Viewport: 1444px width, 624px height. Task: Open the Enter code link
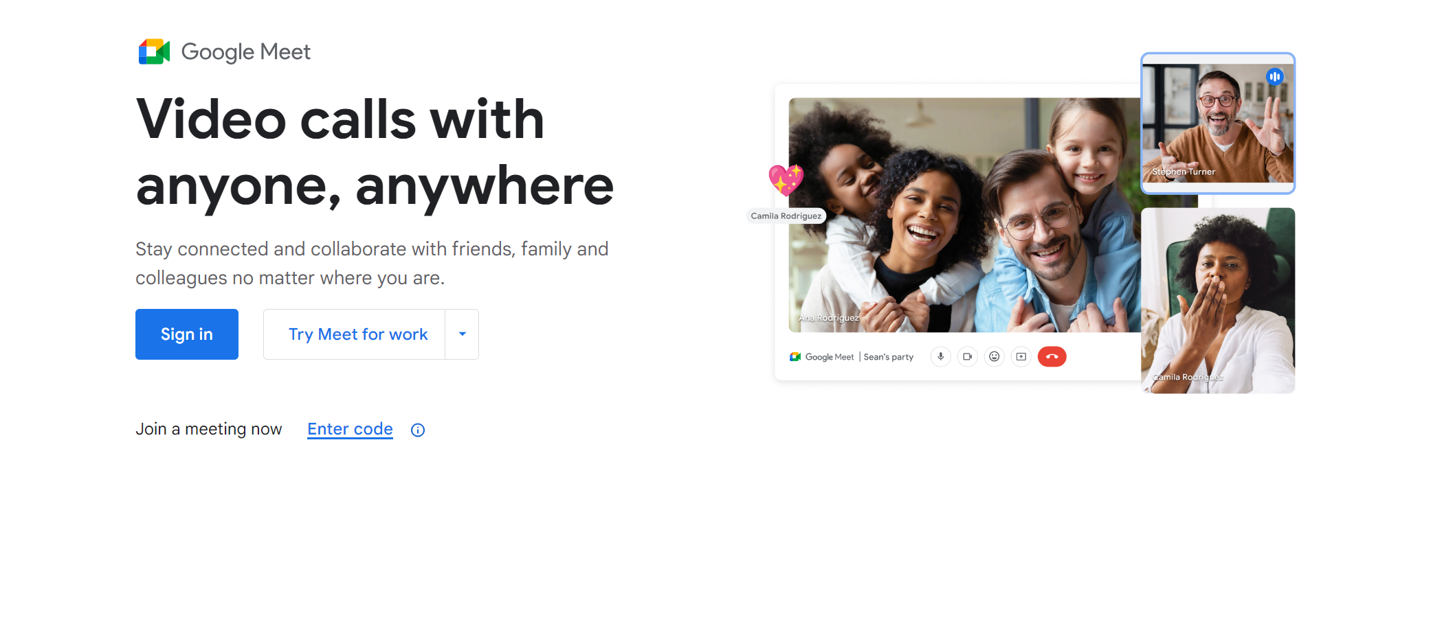click(x=350, y=429)
